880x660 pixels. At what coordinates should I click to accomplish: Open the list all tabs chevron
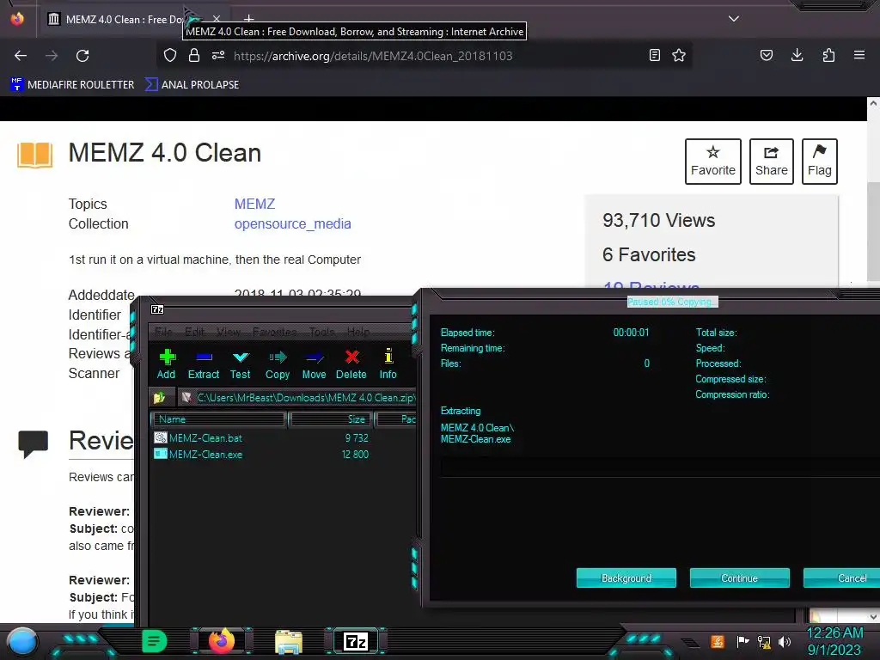(x=734, y=19)
